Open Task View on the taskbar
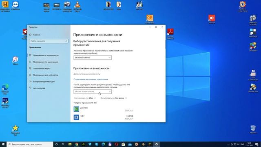261x147 pixels. tap(63, 144)
